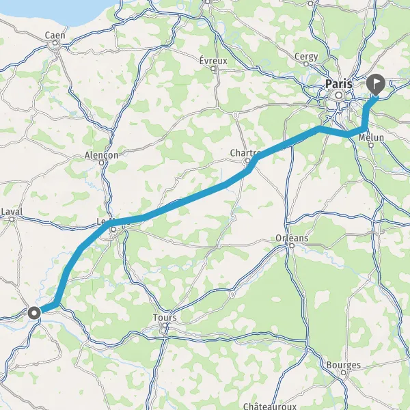
Task: Select the Paris city dot
Action: click(x=339, y=95)
